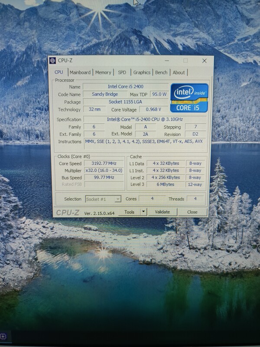Viewport: 260px width, 347px height.
Task: Open the Bench tab
Action: point(161,72)
